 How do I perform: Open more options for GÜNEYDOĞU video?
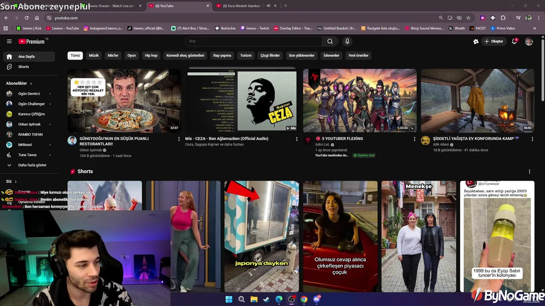(x=179, y=139)
